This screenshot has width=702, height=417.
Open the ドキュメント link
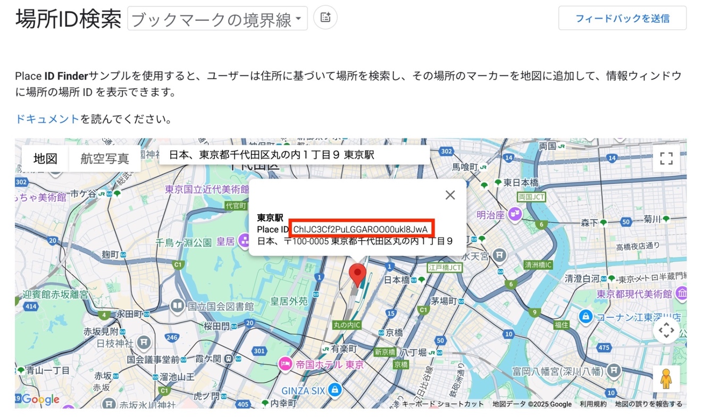pos(47,119)
